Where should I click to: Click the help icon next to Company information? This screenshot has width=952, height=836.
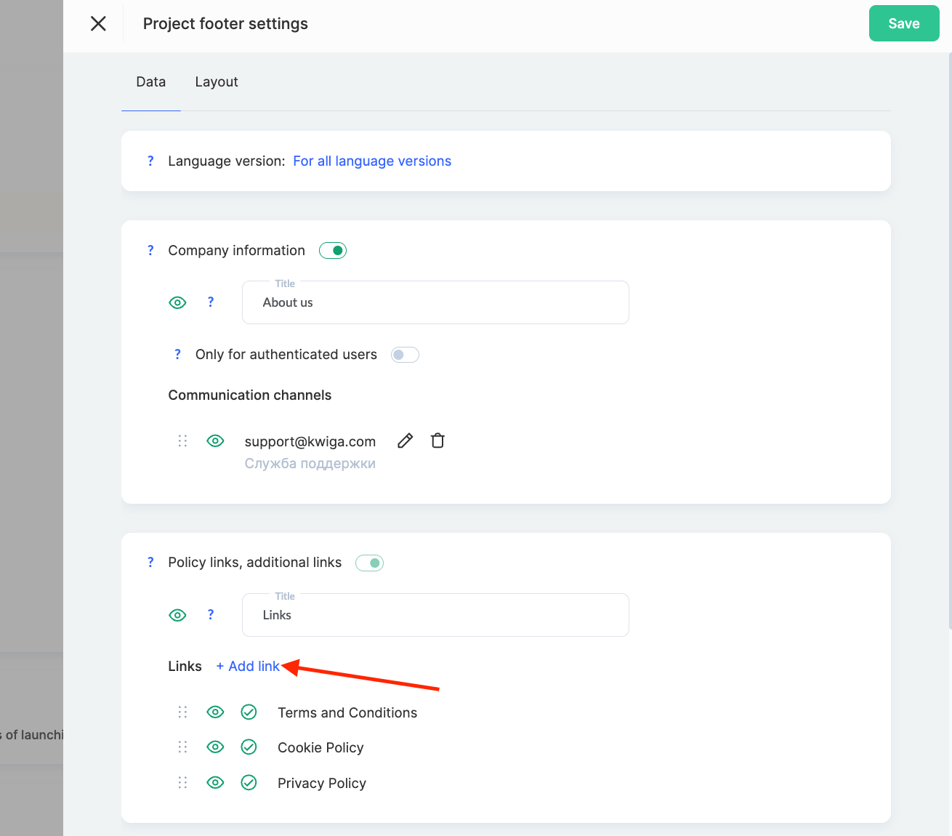coord(150,250)
